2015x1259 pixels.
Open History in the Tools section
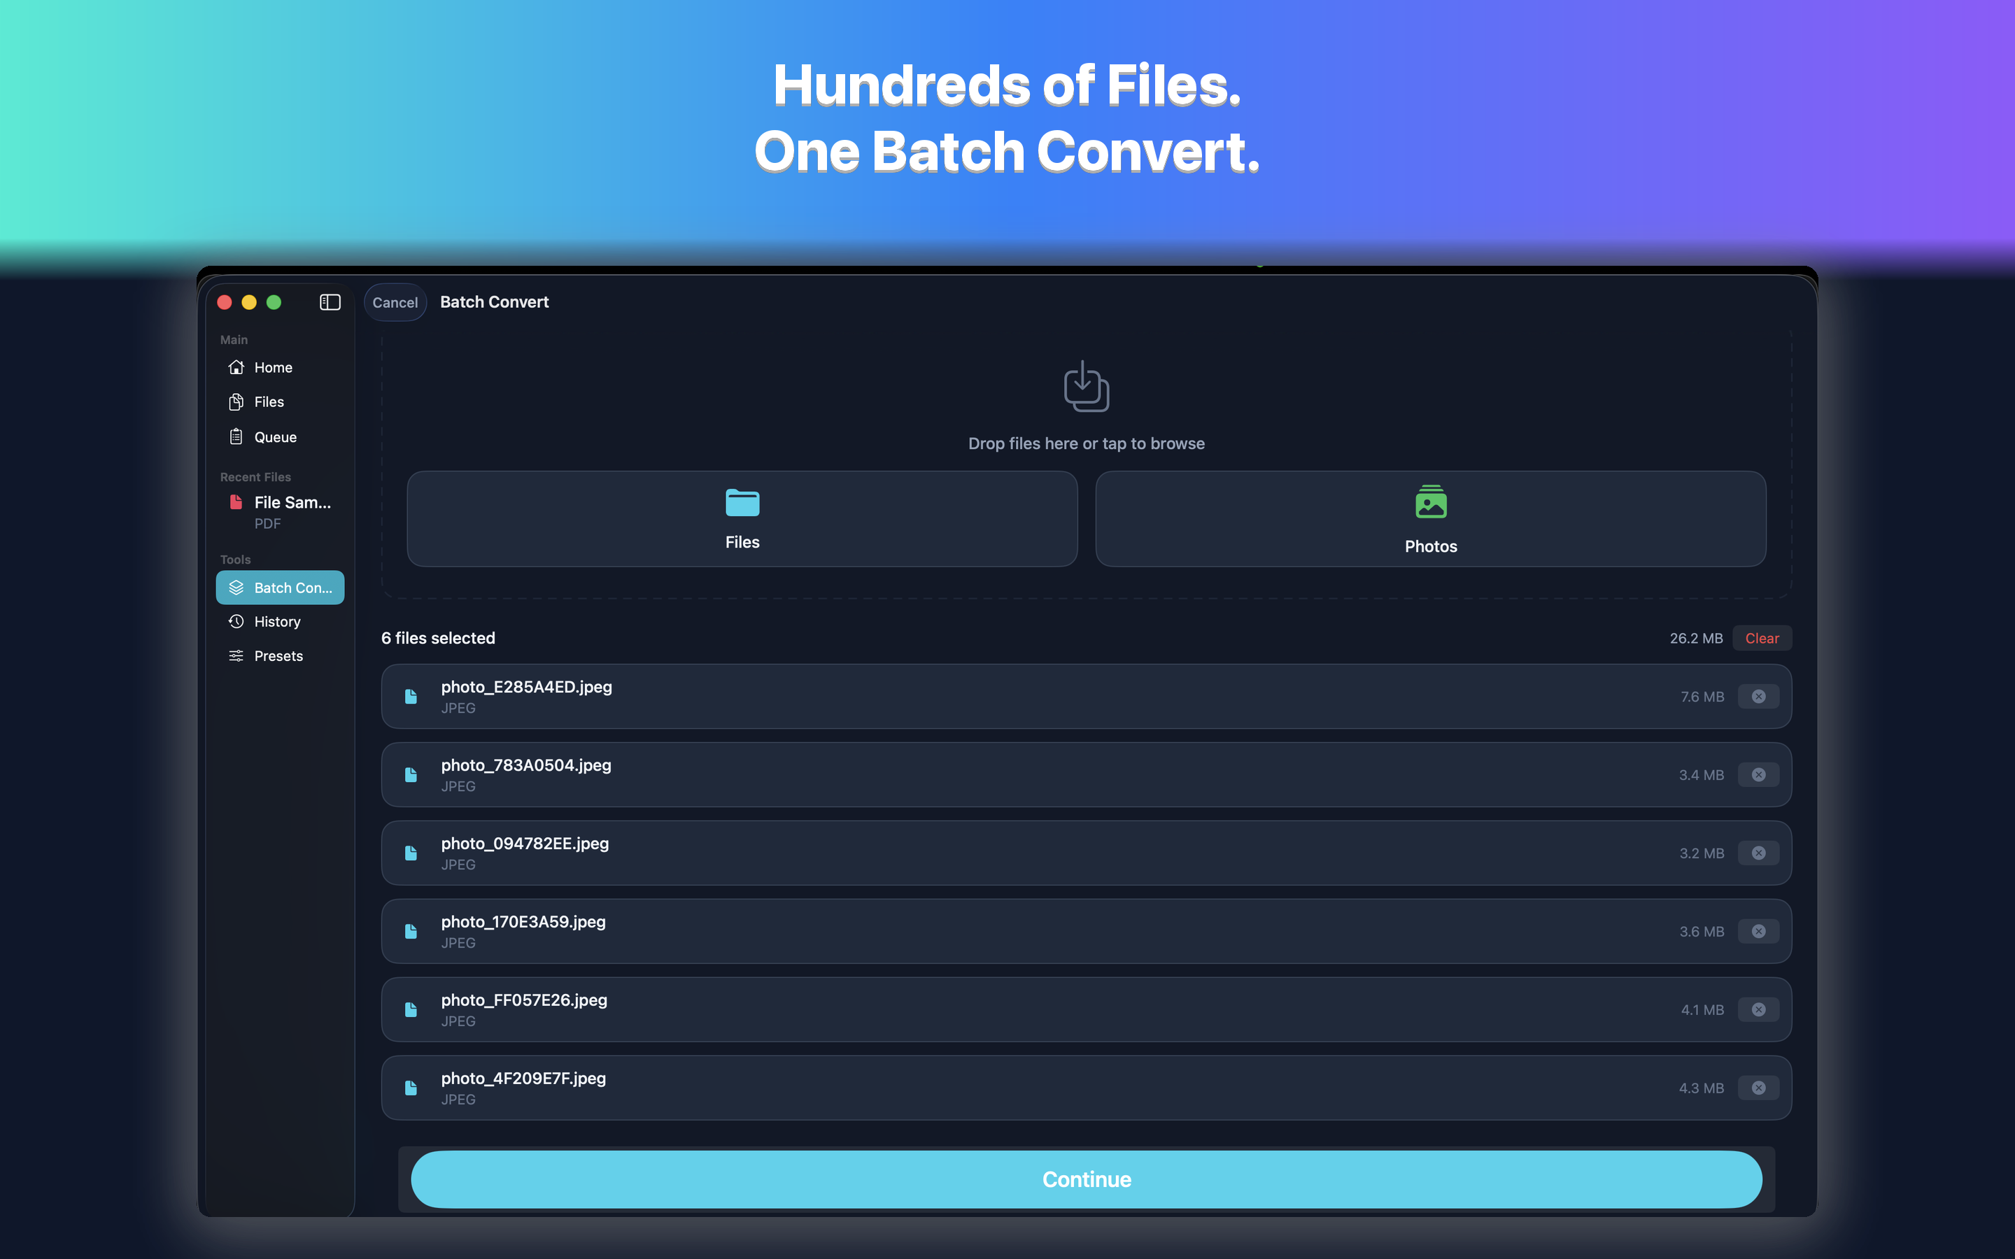(280, 622)
